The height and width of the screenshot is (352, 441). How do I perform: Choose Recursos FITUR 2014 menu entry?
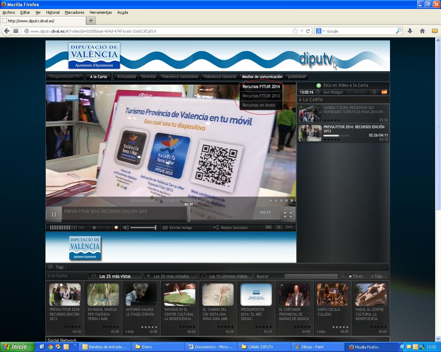tap(261, 87)
